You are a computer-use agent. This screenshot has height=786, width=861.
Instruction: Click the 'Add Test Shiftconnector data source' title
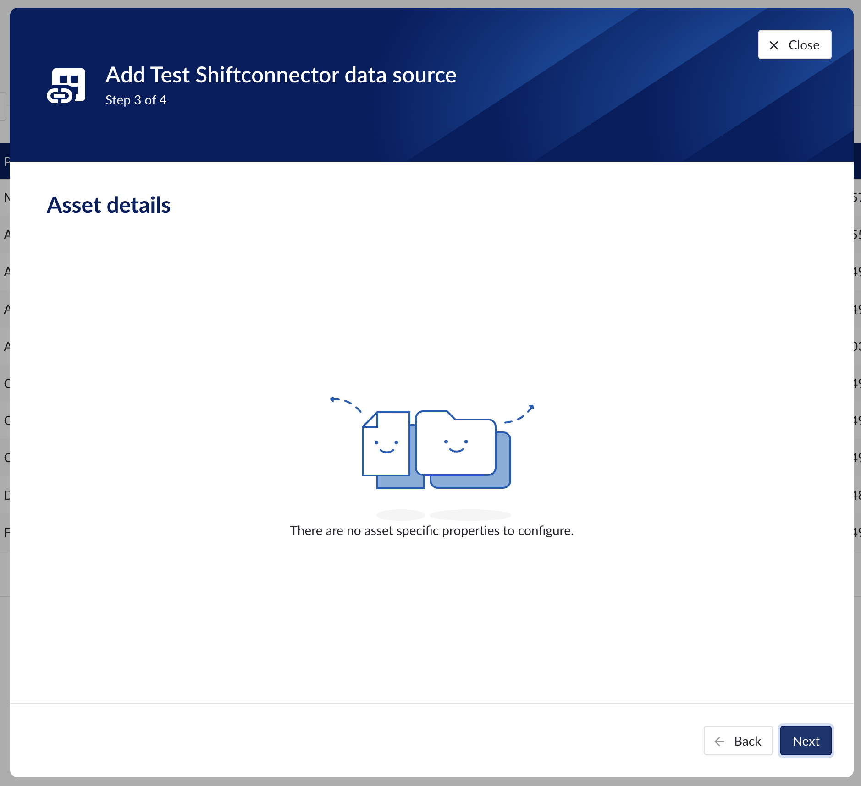pos(281,75)
